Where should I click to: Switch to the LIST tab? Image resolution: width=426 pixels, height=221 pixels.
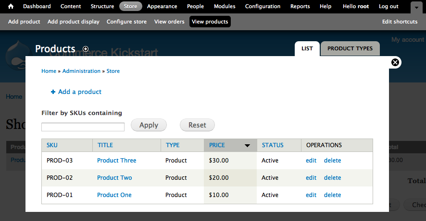[307, 49]
